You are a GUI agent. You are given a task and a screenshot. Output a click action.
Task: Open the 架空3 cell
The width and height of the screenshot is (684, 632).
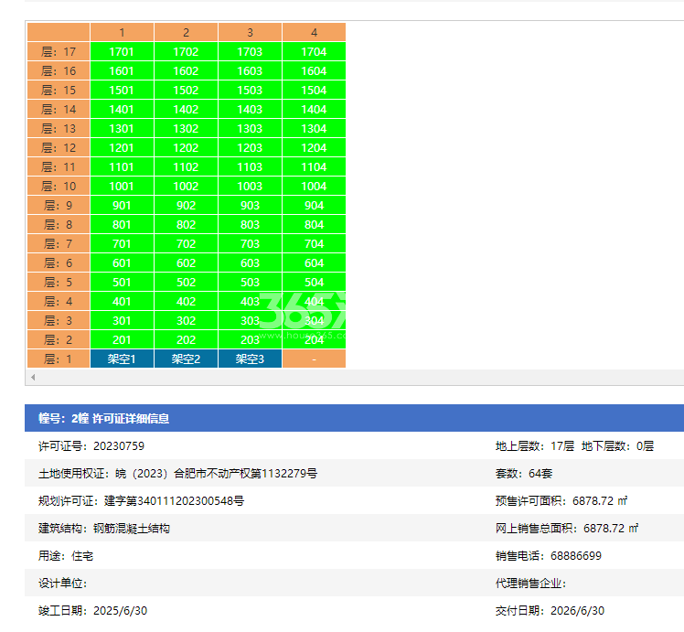(250, 359)
